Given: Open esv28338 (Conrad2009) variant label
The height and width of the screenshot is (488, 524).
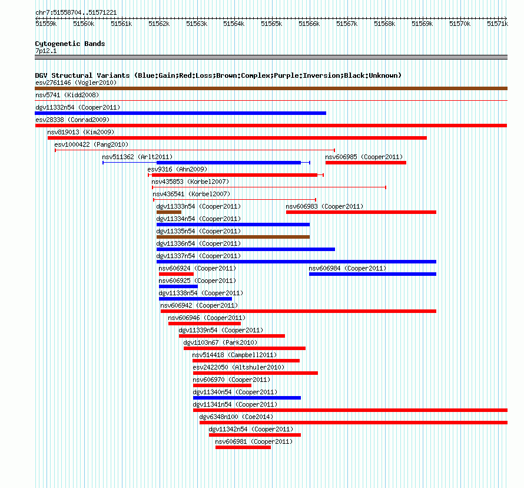Looking at the screenshot, I should [x=72, y=120].
